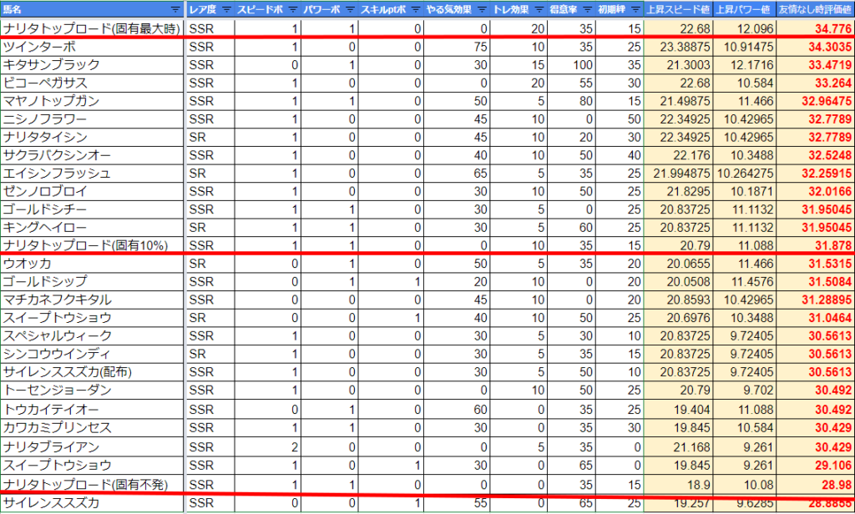Click the 21.168 speed value cell

point(678,447)
